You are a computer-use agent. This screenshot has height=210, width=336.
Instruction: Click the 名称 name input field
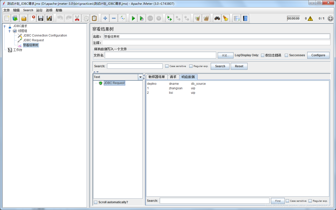[217, 36]
